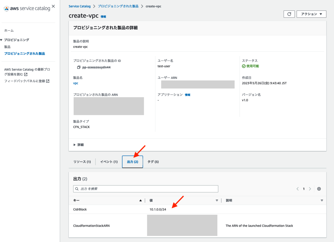
Task: Click the CidrBlock key cell
Action: 80,209
